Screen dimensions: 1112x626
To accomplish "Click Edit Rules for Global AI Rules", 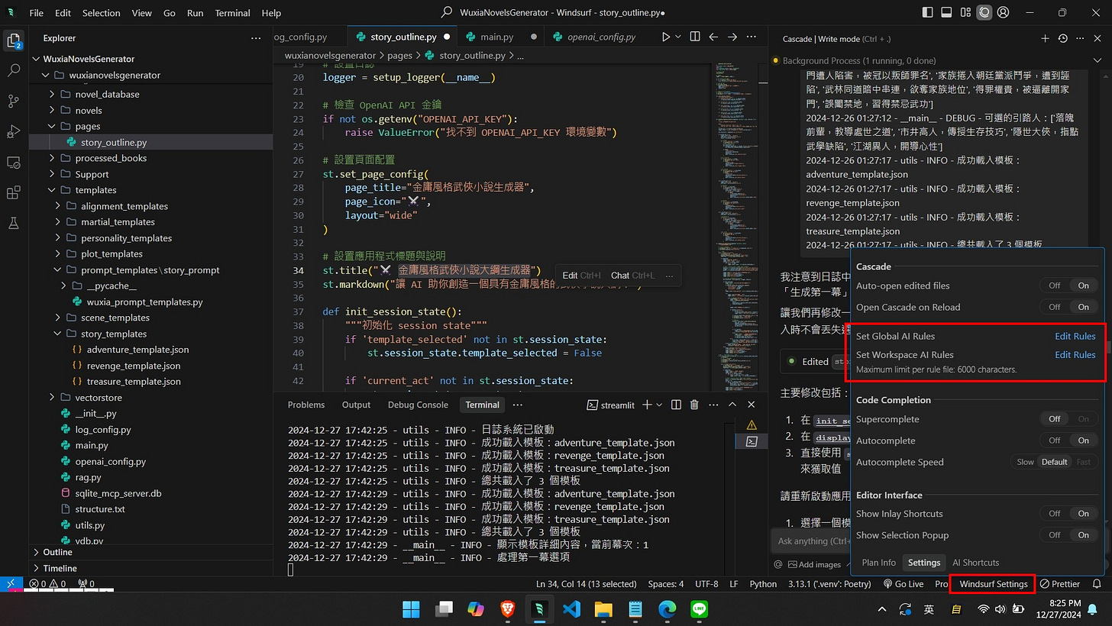I will point(1075,336).
